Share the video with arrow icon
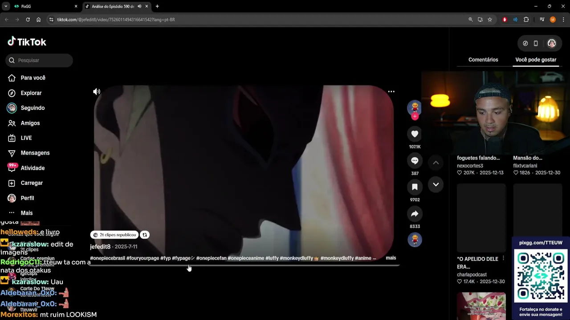 point(415,214)
